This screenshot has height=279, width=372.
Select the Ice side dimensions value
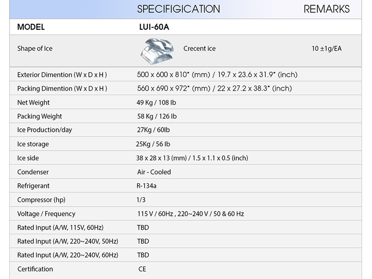pyautogui.click(x=192, y=158)
